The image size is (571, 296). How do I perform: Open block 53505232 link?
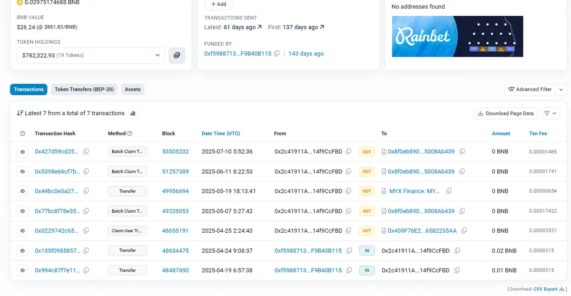point(176,152)
